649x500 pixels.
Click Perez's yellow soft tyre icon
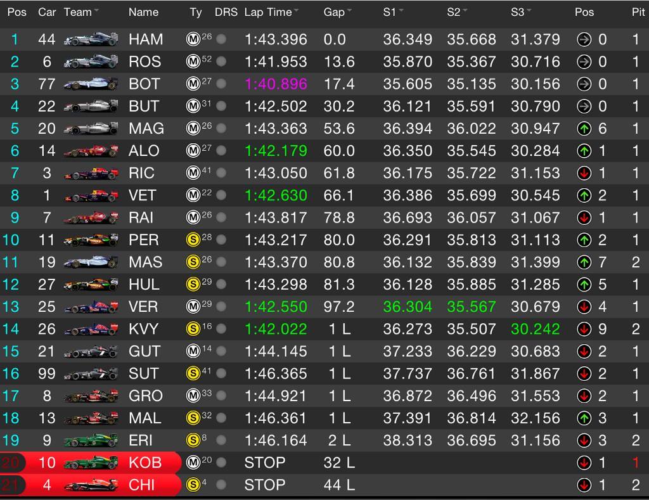[x=193, y=240]
